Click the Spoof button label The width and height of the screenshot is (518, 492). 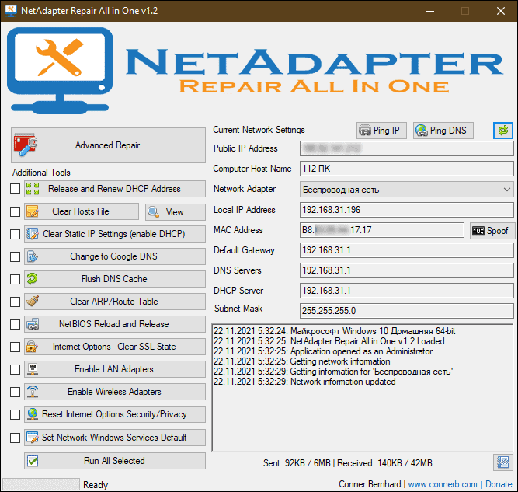497,231
